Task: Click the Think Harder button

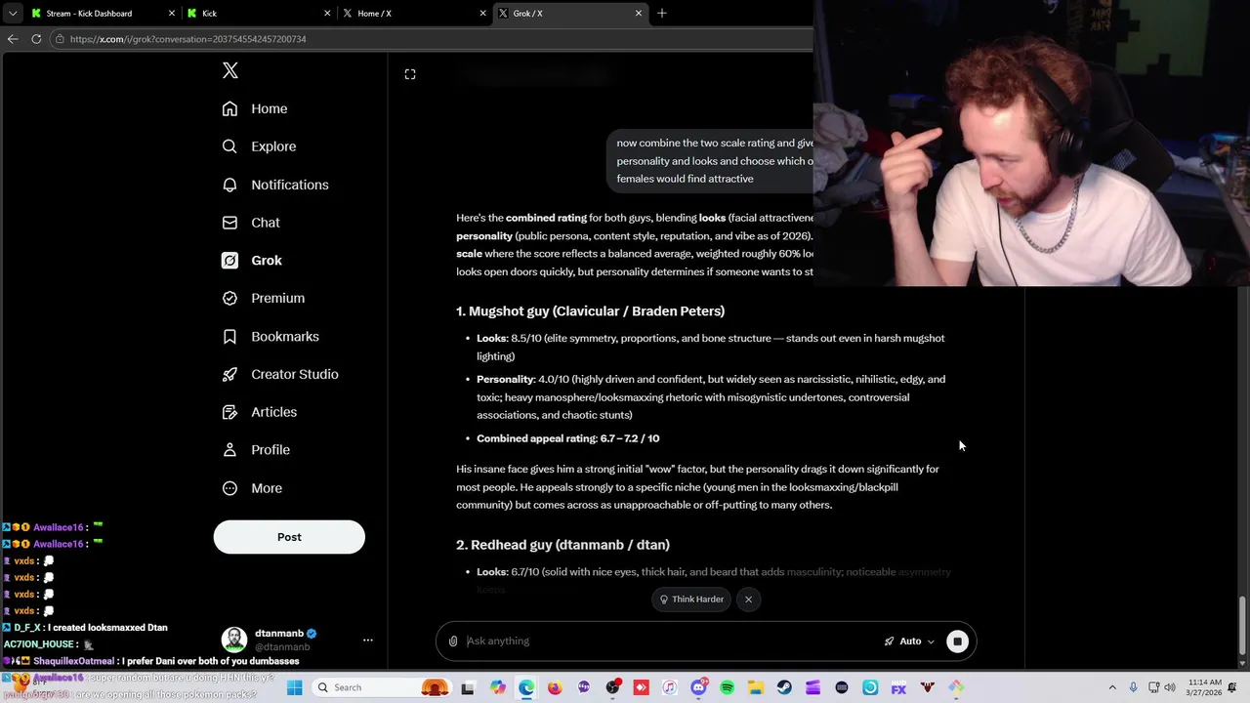Action: pyautogui.click(x=691, y=600)
